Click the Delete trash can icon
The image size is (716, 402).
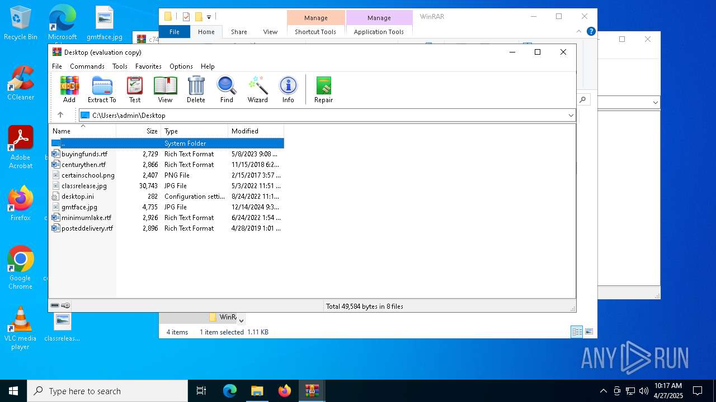[196, 90]
